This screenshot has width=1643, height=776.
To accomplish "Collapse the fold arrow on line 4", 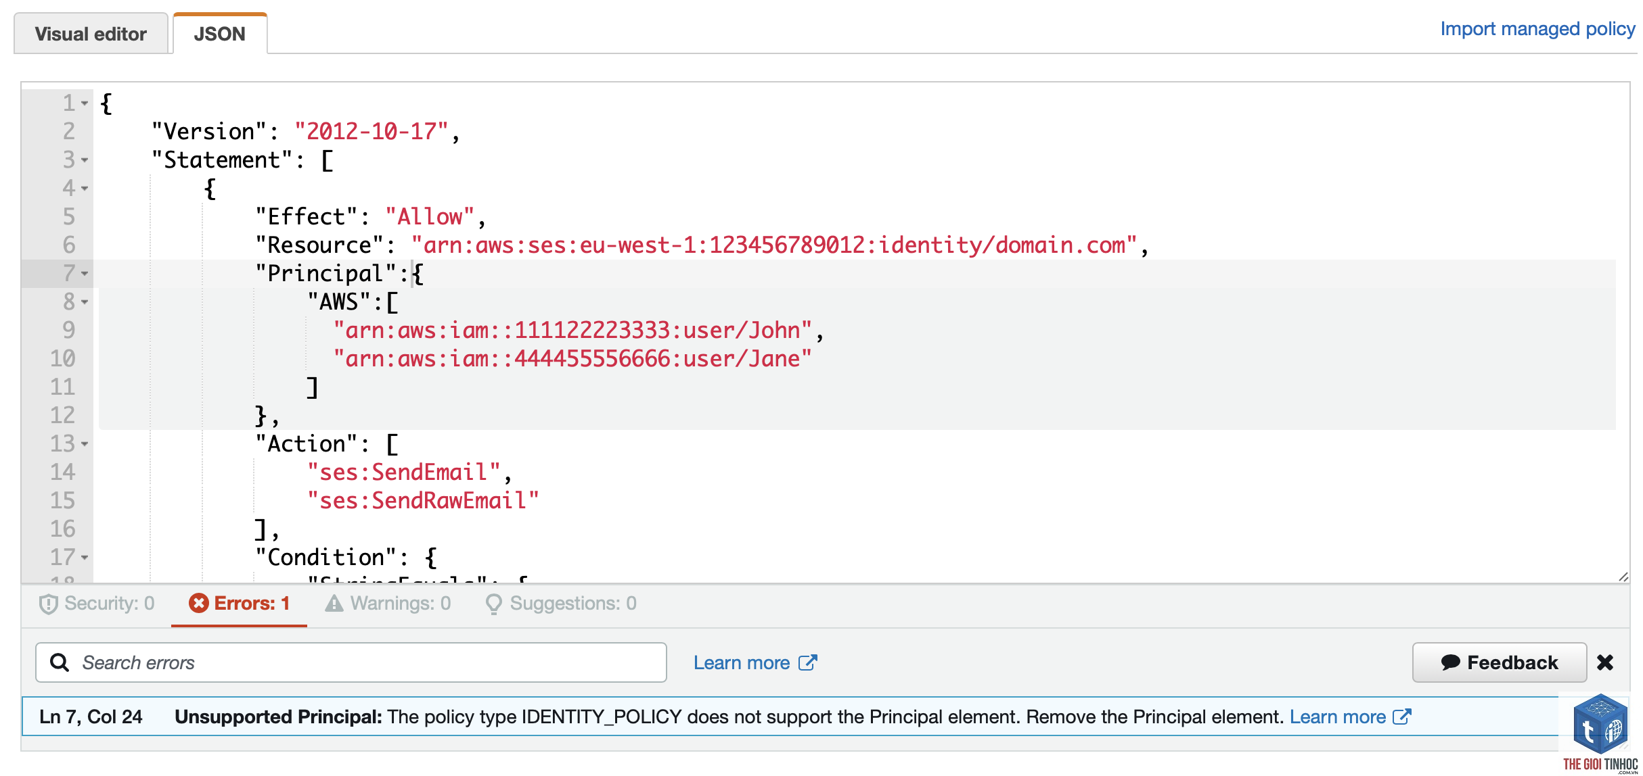I will 85,189.
